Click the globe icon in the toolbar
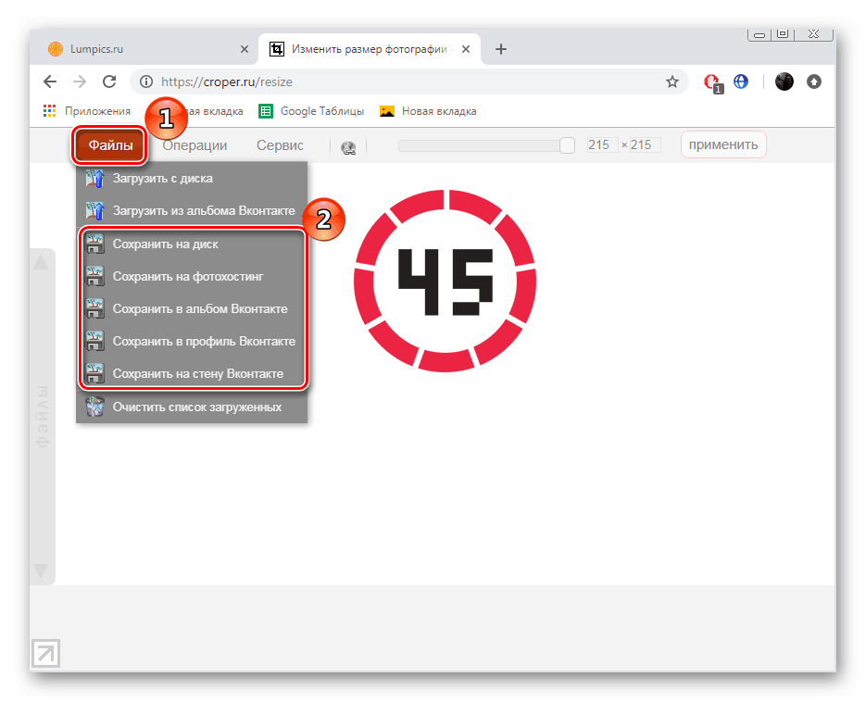Screen dimensions: 866x702 click(x=348, y=147)
